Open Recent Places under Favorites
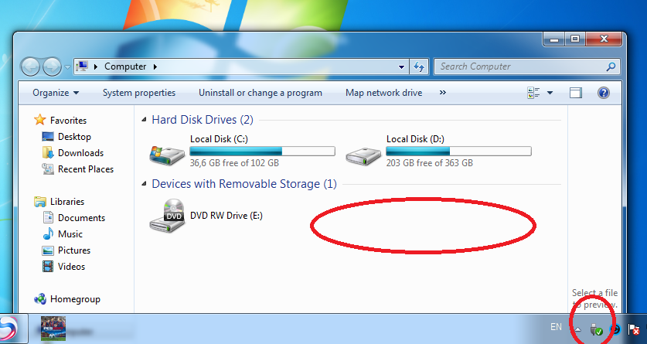This screenshot has height=344, width=647. tap(85, 169)
